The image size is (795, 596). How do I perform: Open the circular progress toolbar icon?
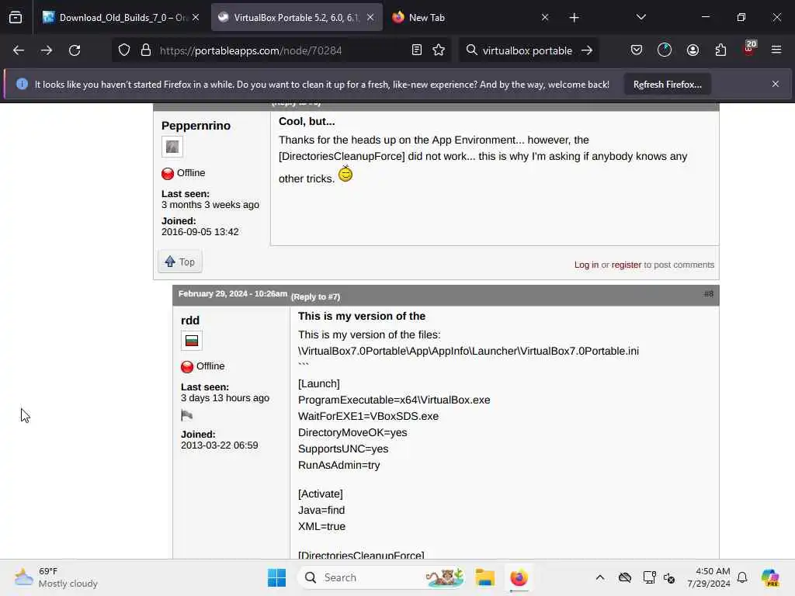point(665,50)
